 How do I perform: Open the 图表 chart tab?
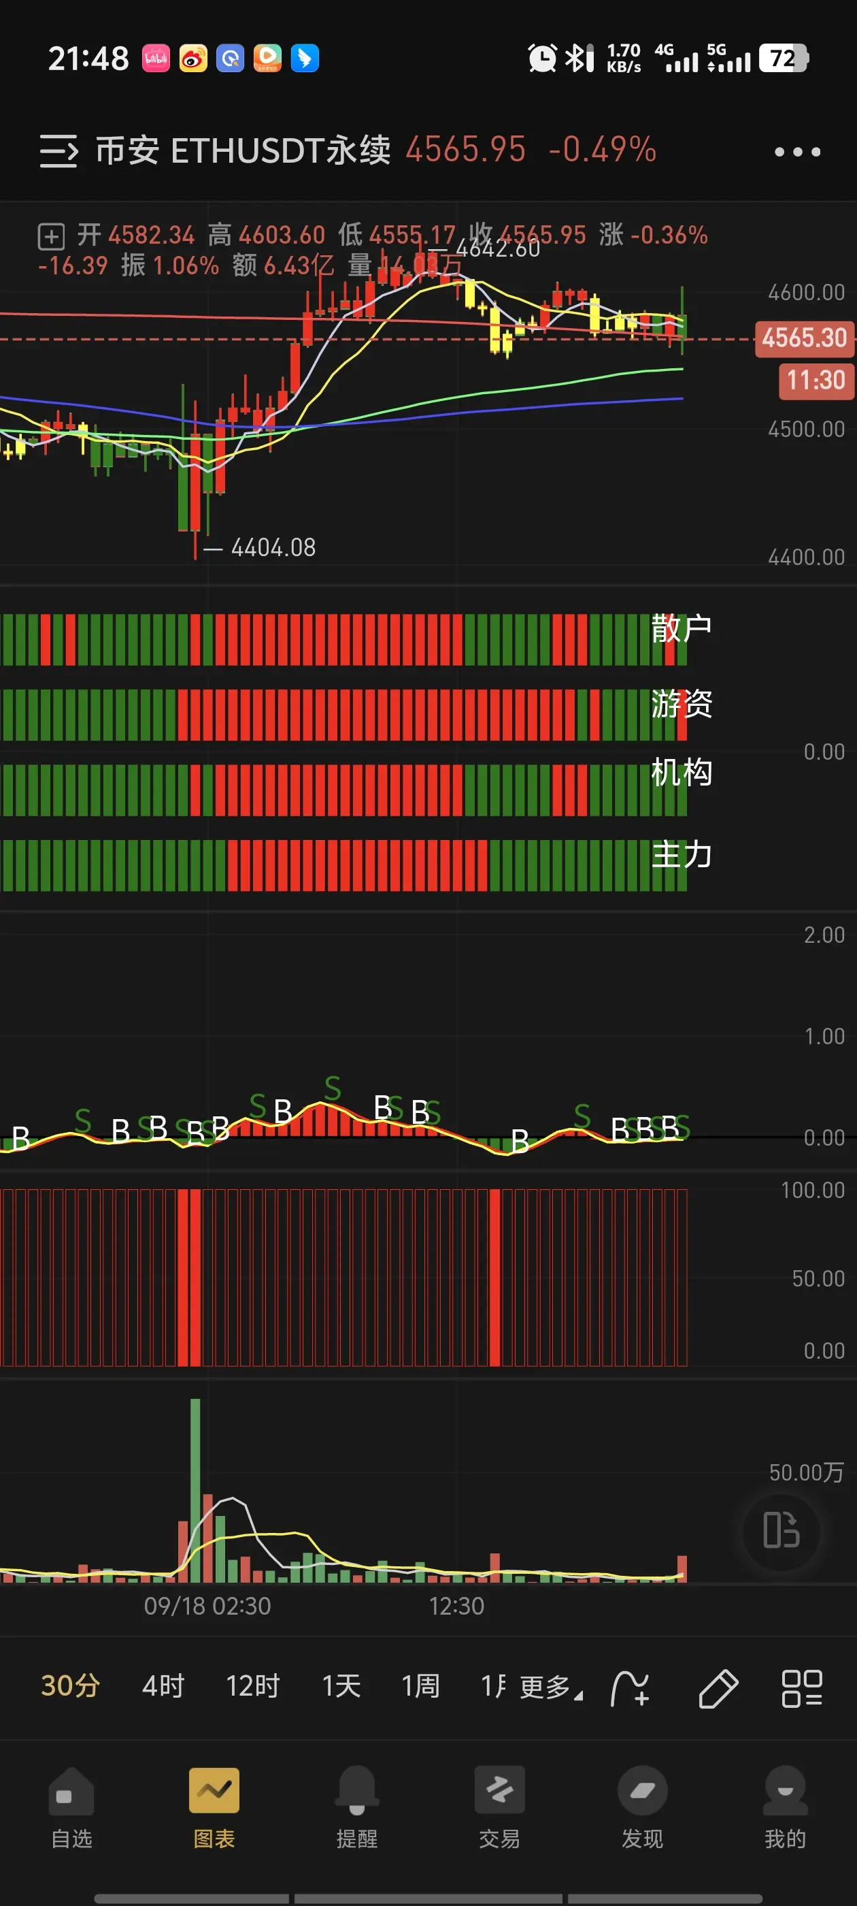pyautogui.click(x=214, y=1807)
